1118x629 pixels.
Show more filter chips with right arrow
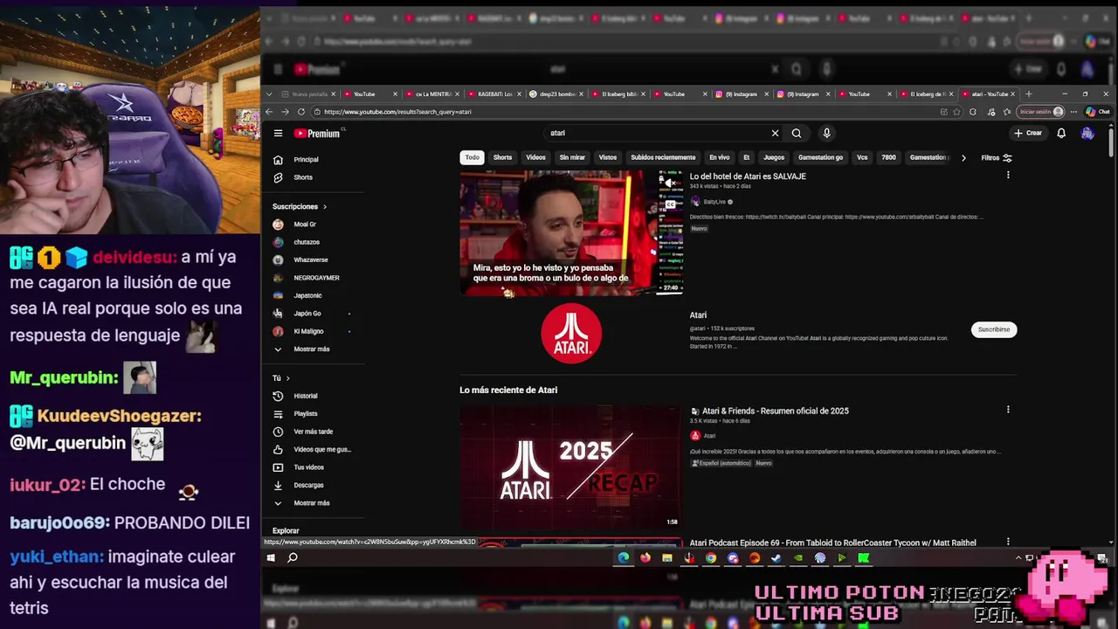coord(963,158)
